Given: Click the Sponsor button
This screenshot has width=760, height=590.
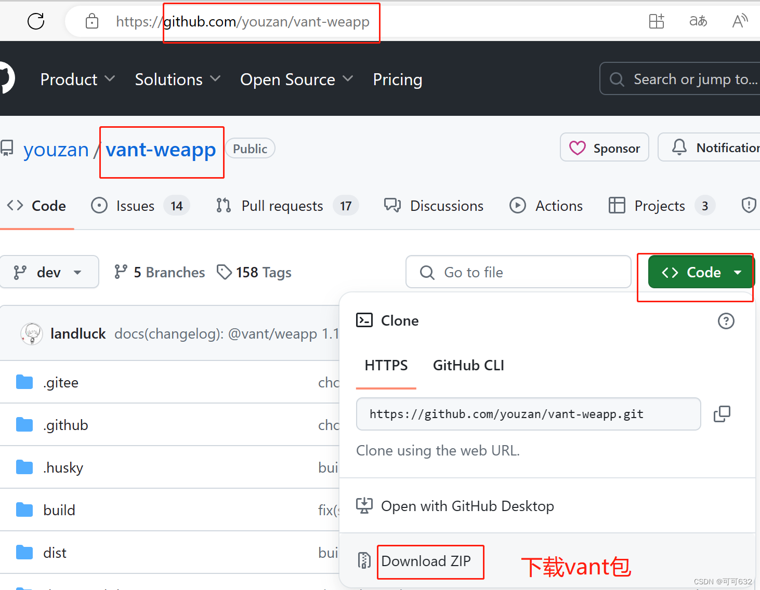Looking at the screenshot, I should [x=605, y=147].
